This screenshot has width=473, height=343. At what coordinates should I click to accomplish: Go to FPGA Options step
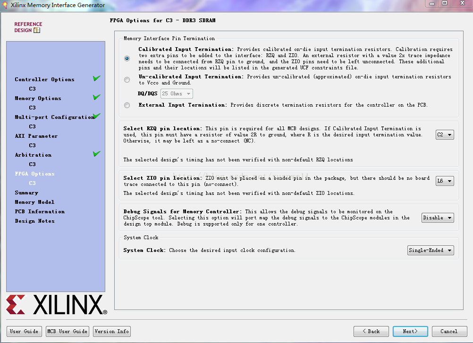[x=34, y=174]
